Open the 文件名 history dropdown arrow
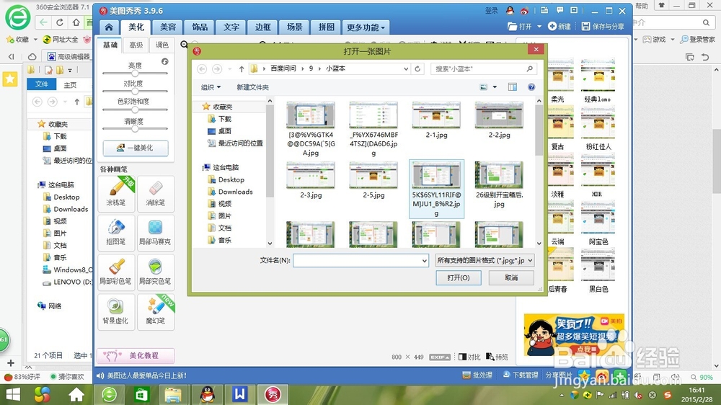The height and width of the screenshot is (405, 721). click(424, 261)
